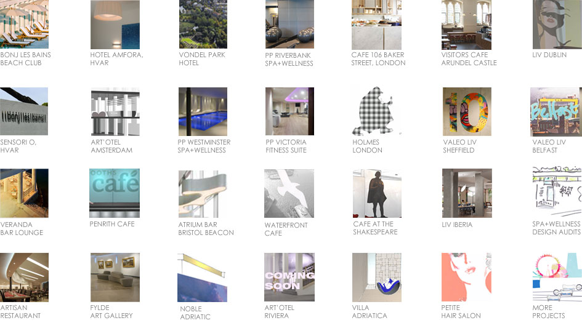Viewport: 582px width, 323px height.
Task: Select the Cafe at the Shakespeare statue image
Action: (376, 193)
